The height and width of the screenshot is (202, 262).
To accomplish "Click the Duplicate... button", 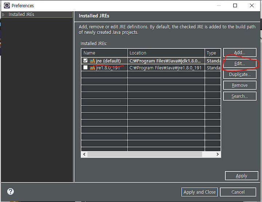I will coord(239,74).
